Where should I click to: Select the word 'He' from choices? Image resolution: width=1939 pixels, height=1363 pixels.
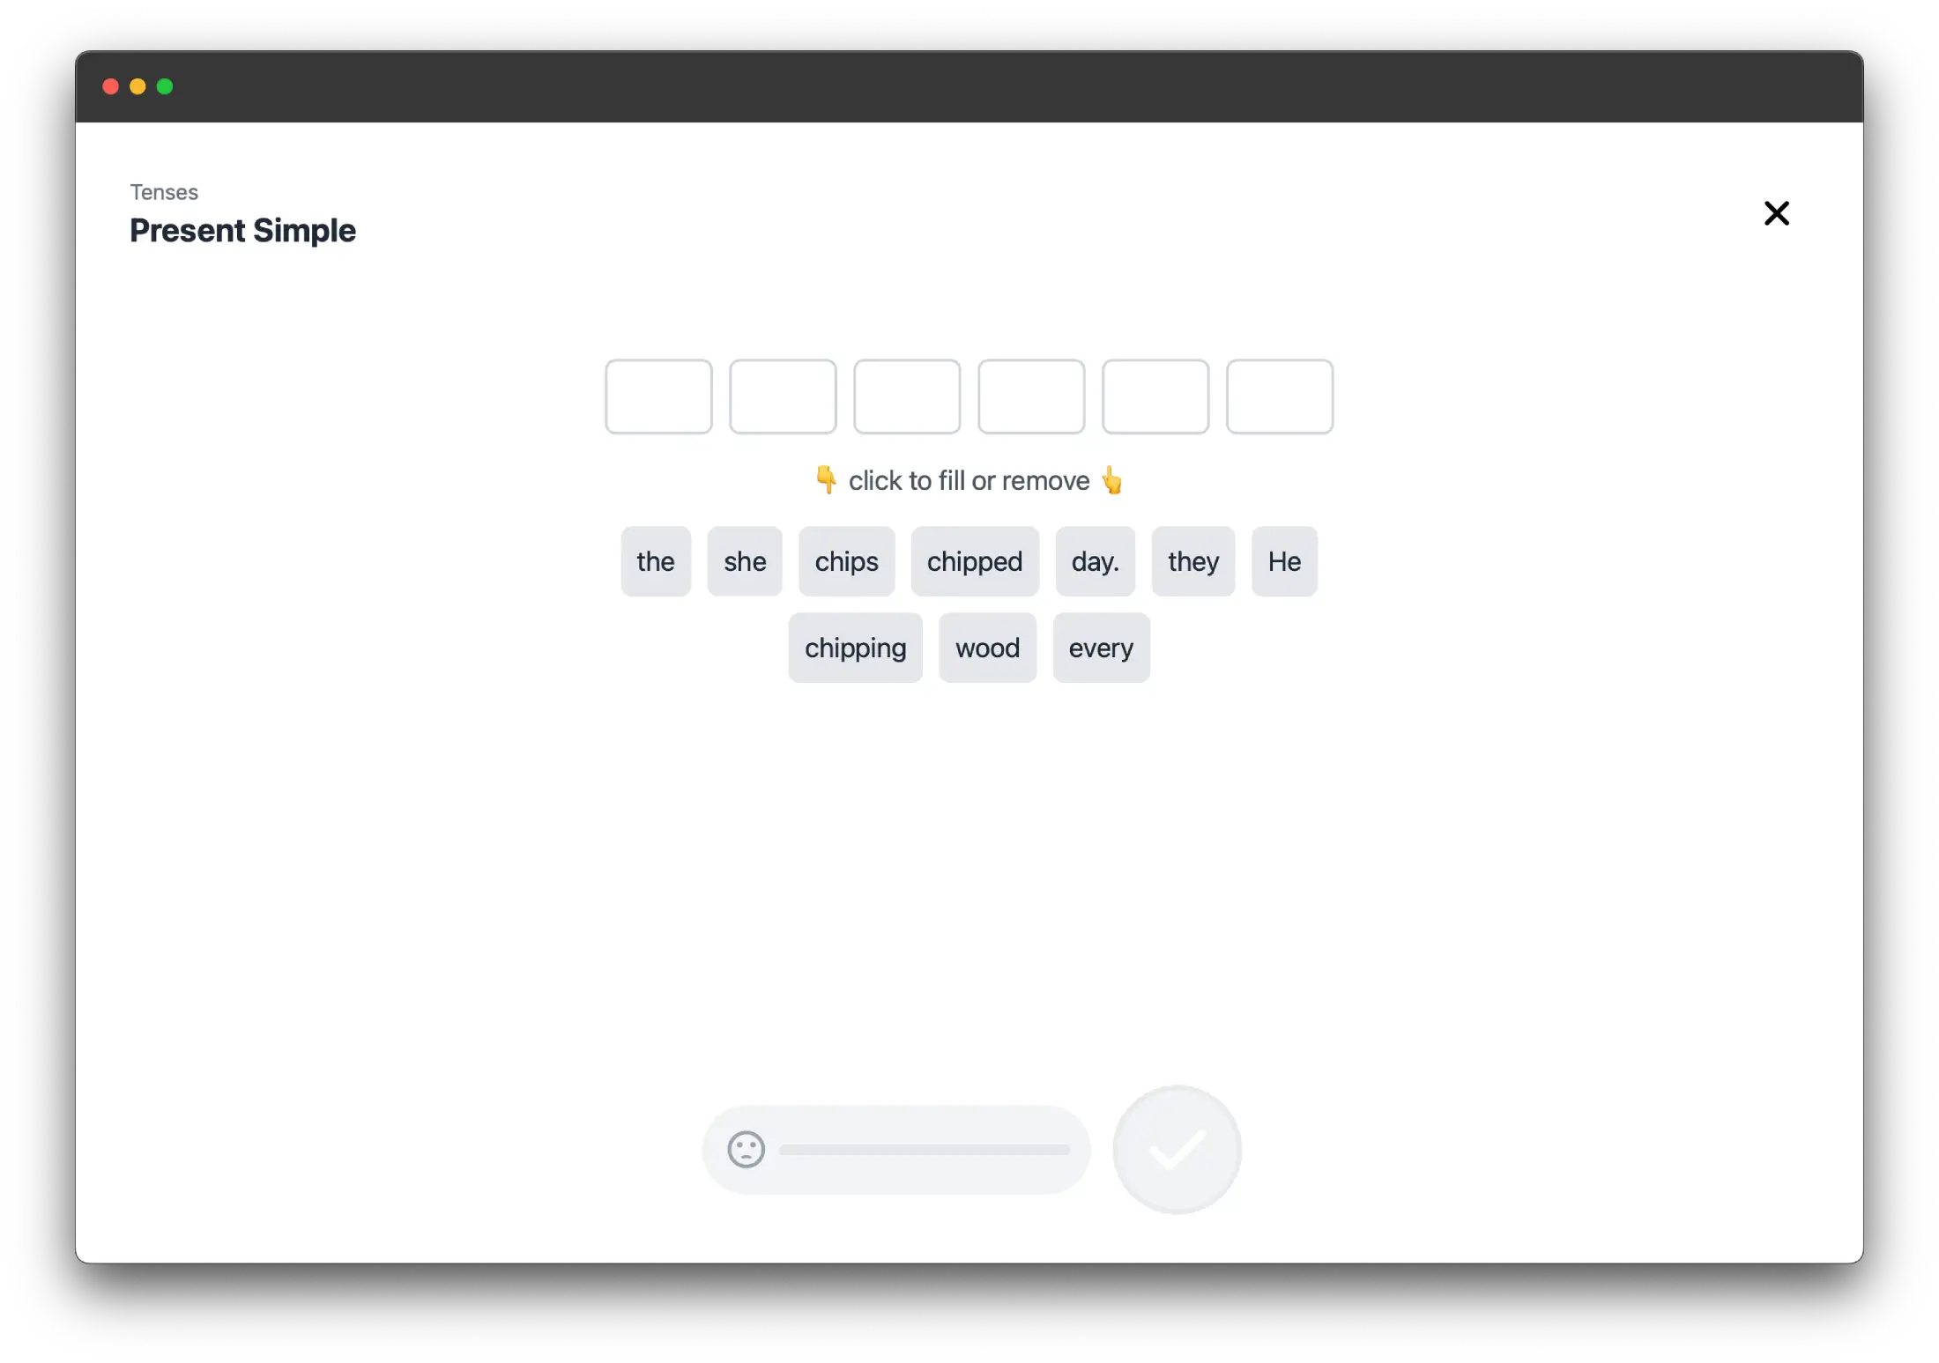click(x=1284, y=560)
